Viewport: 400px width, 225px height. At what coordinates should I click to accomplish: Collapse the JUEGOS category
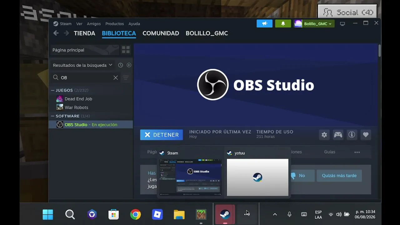point(52,90)
